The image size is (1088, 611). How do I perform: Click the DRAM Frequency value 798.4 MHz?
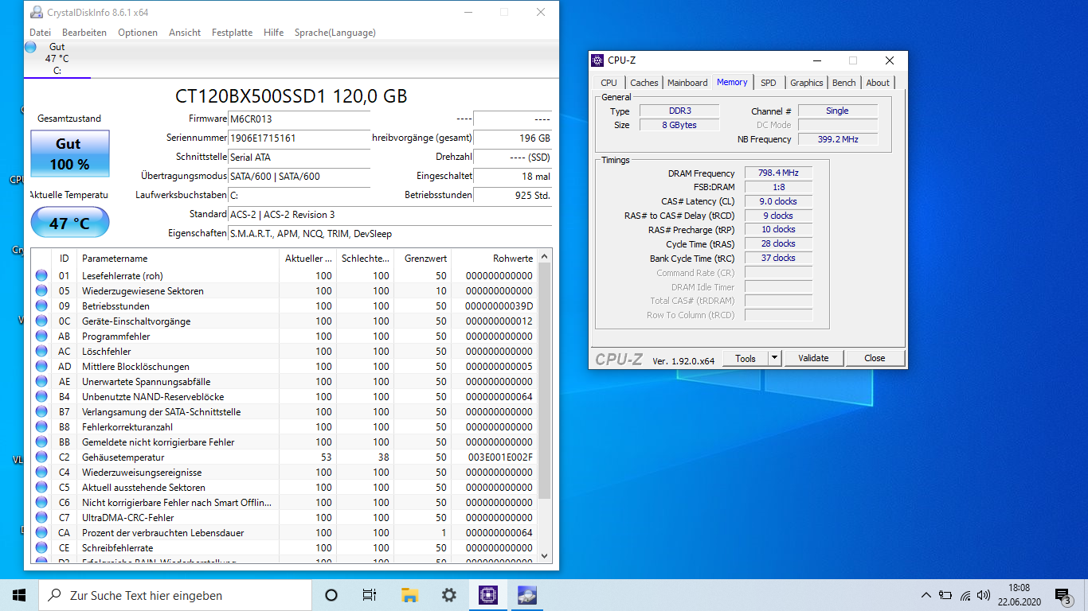point(779,173)
